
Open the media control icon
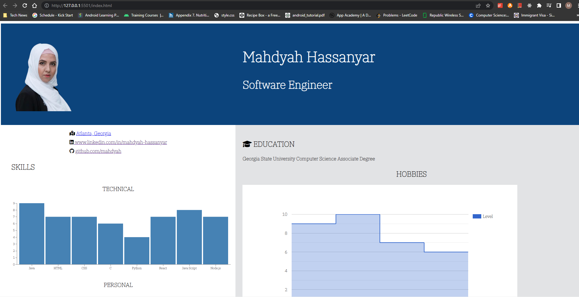(x=549, y=5)
